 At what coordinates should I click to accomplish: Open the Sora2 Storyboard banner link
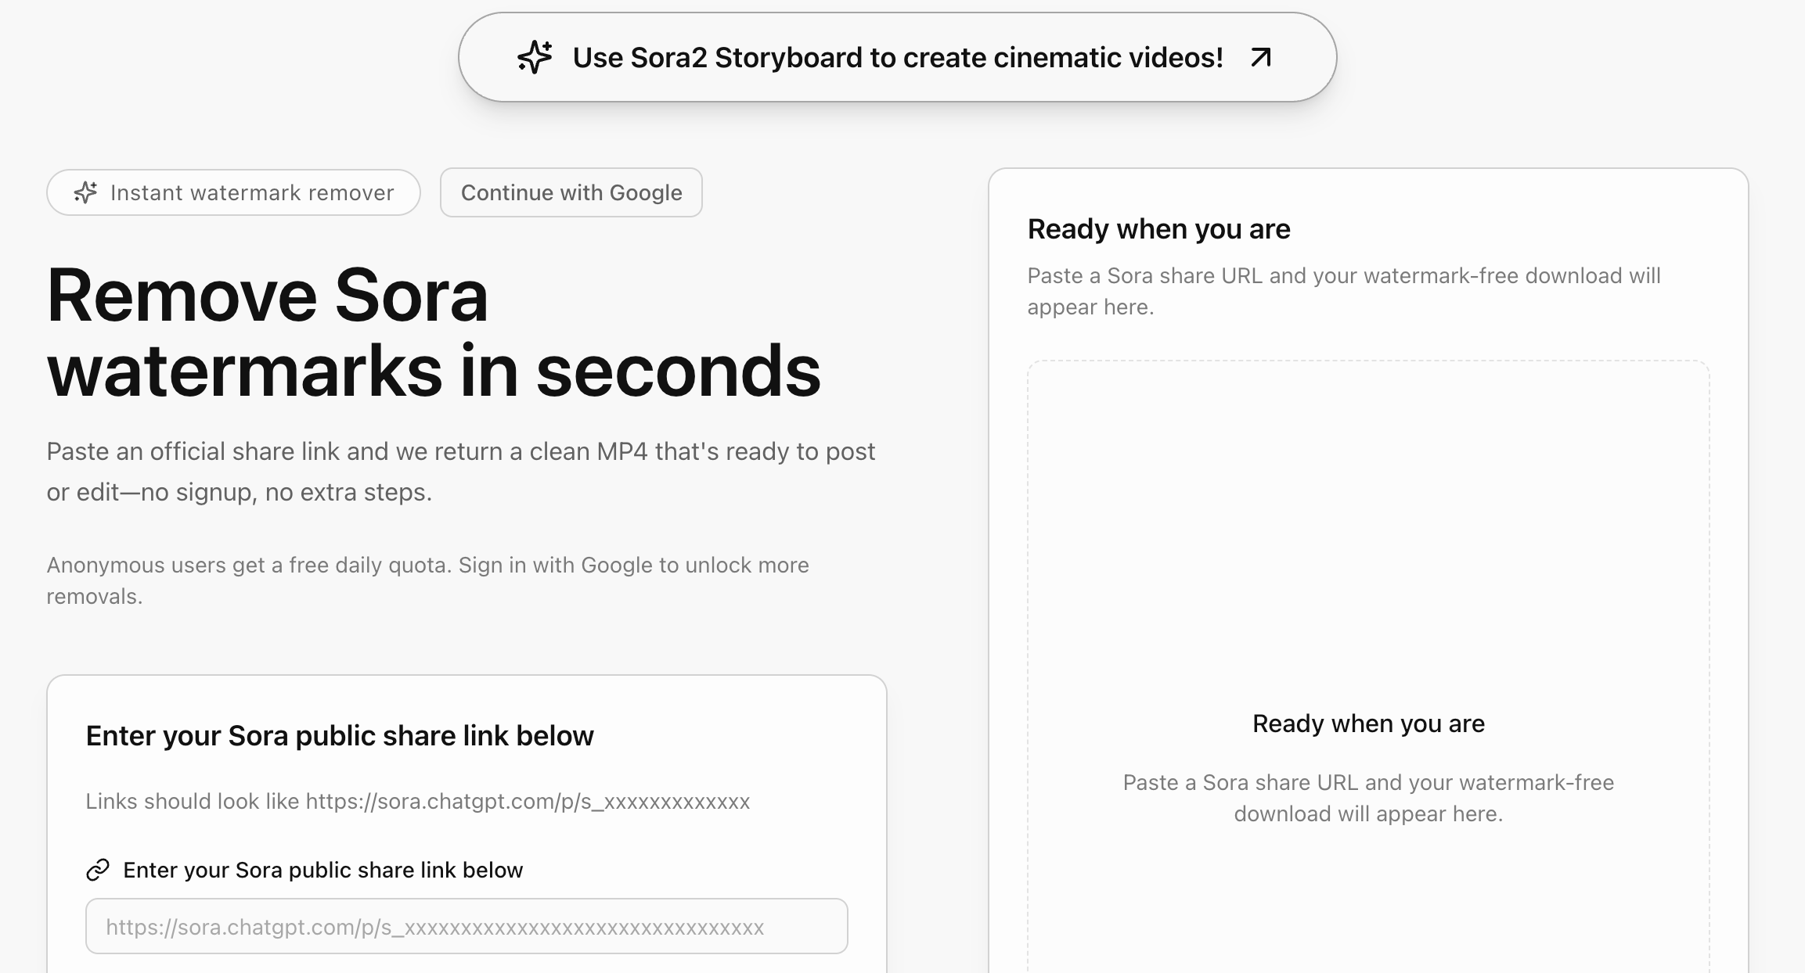[x=897, y=57]
